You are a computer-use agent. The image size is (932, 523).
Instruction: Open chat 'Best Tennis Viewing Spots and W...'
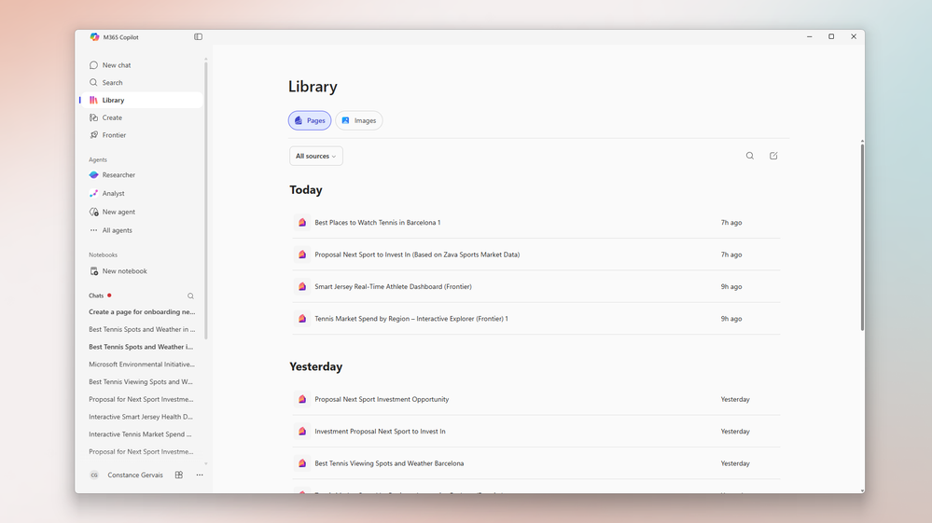pos(142,381)
